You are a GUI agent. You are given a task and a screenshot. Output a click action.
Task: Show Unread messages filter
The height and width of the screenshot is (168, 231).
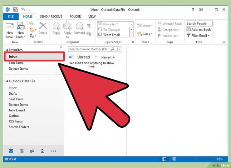(84, 57)
